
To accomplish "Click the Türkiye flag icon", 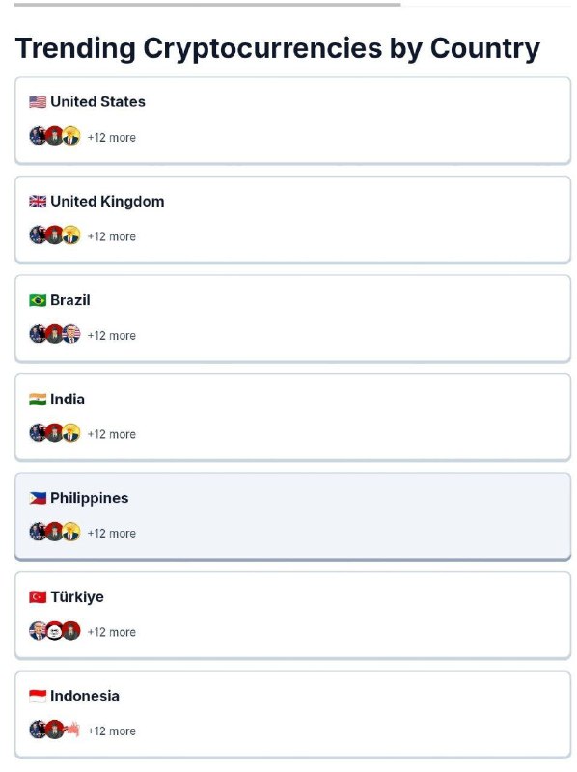I will [x=38, y=596].
